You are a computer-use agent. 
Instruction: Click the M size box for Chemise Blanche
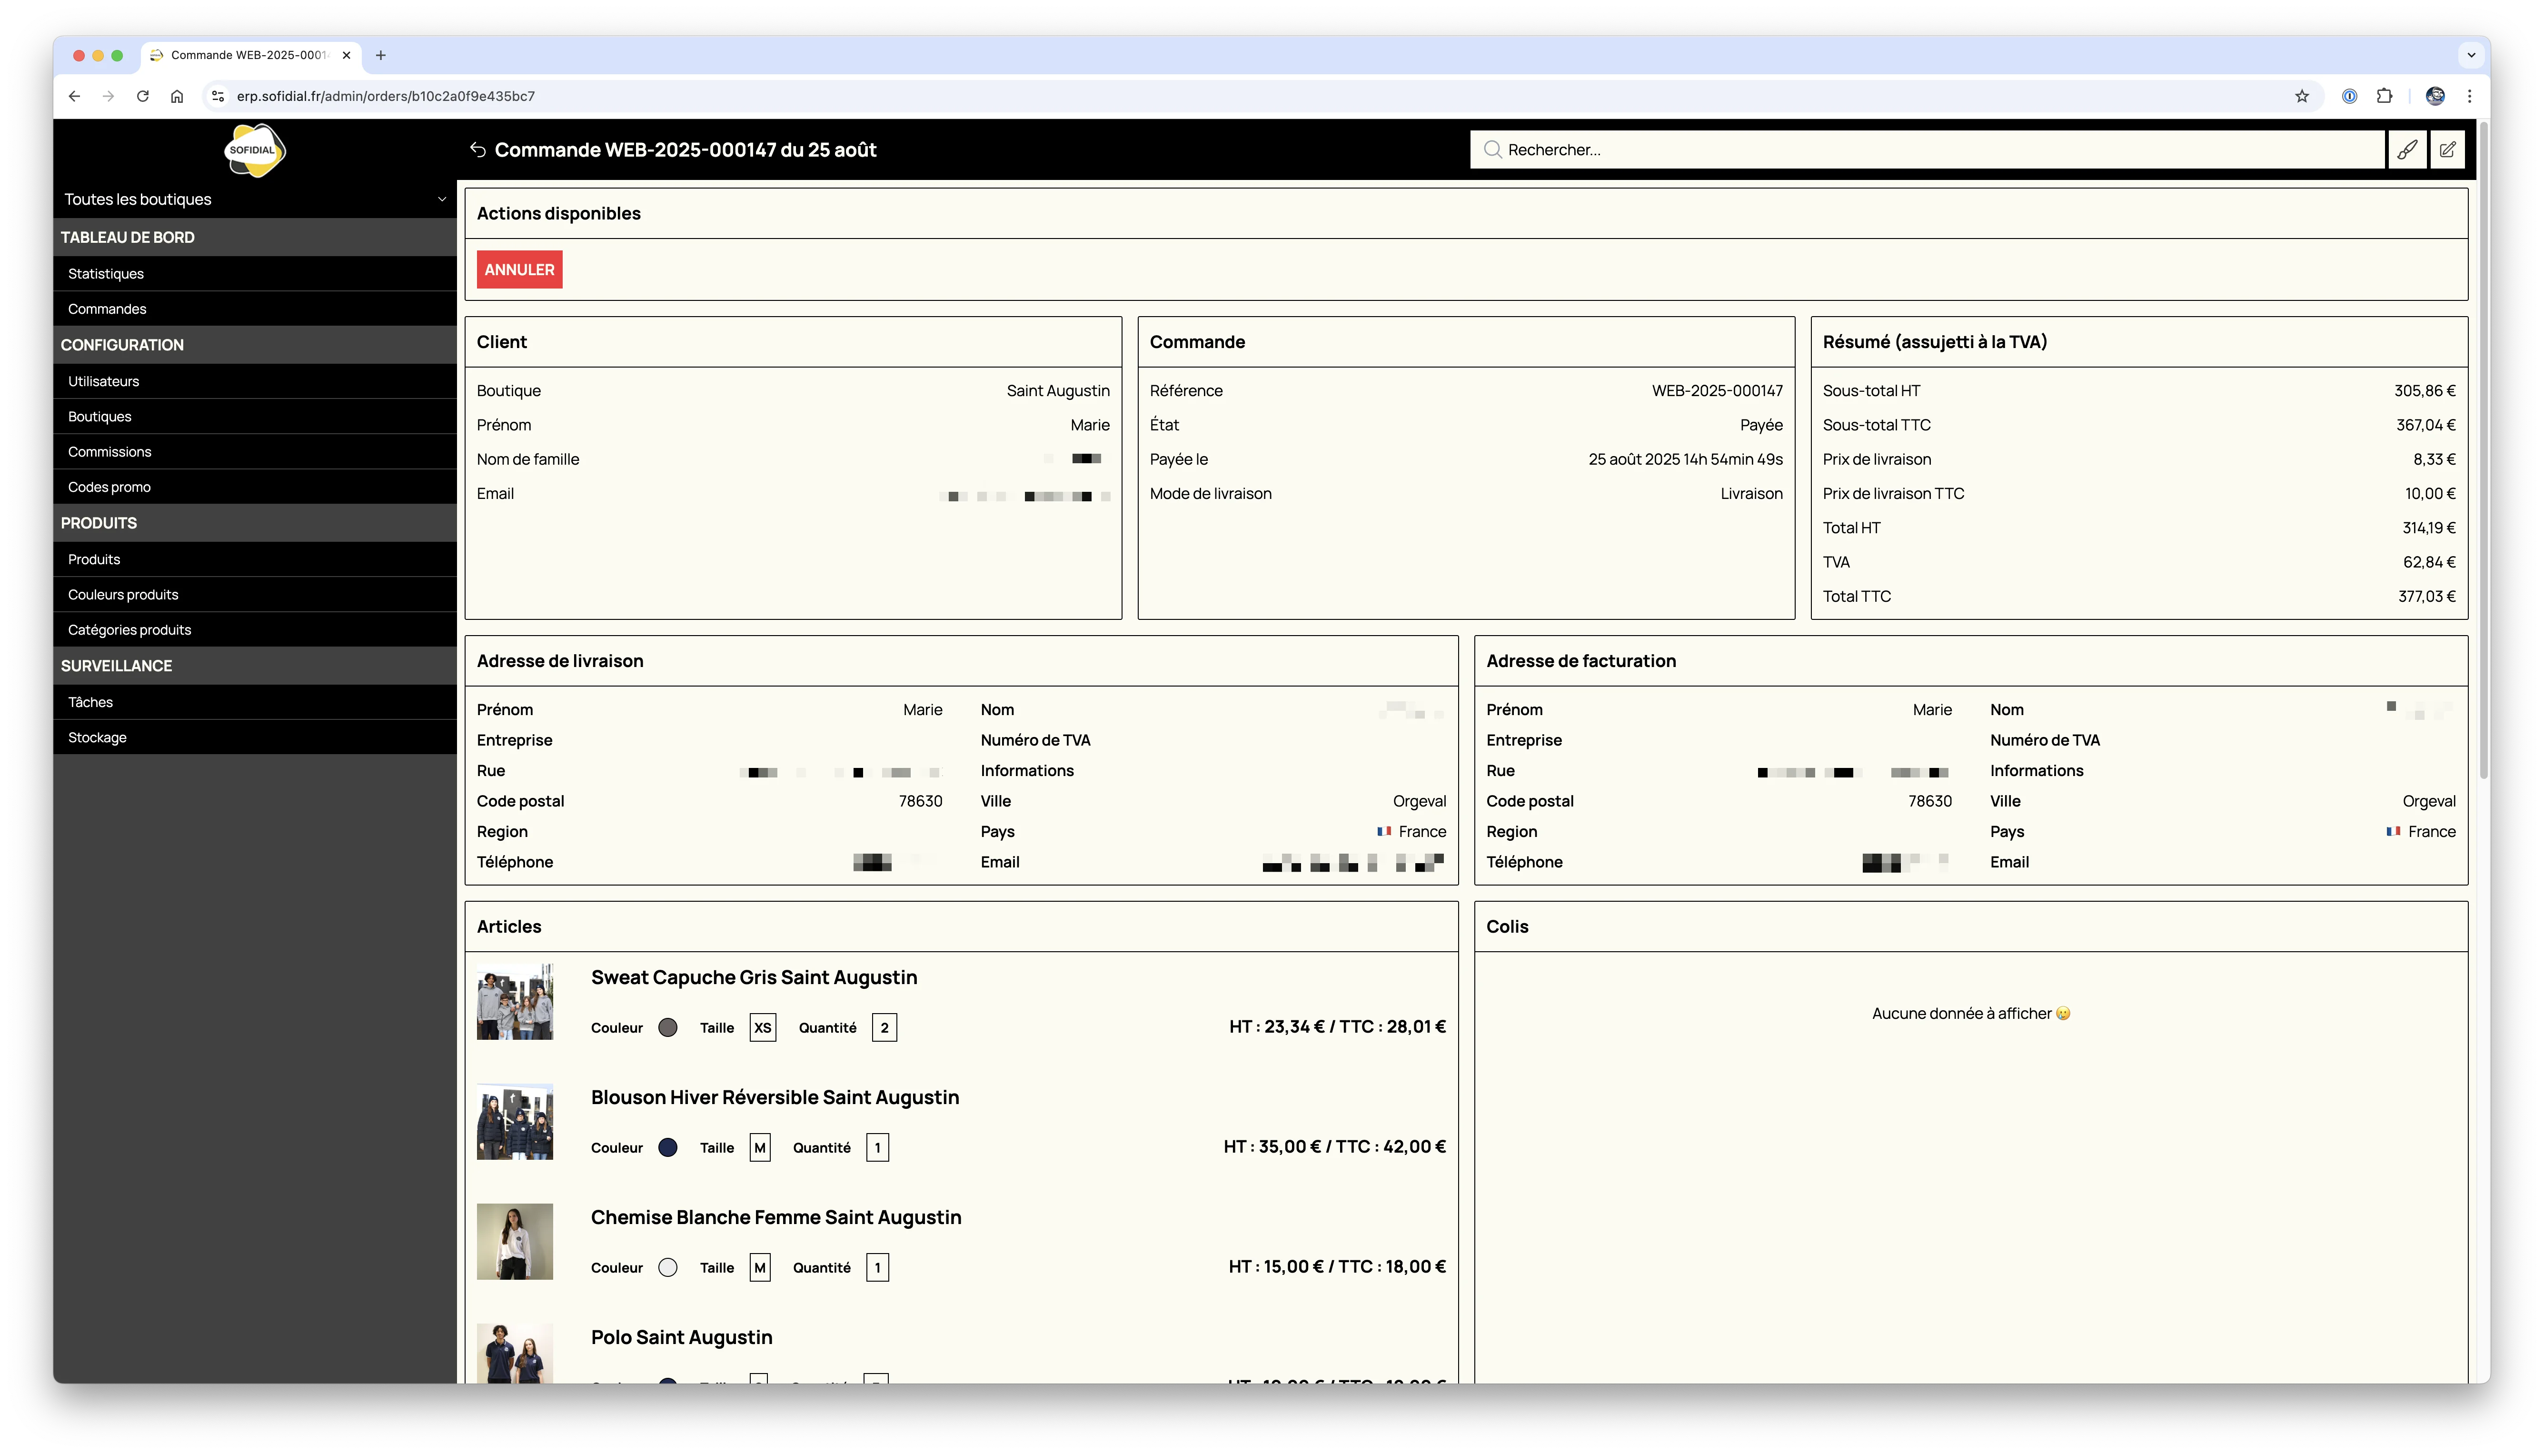pos(760,1267)
